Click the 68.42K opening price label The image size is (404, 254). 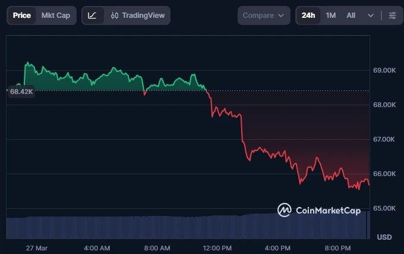[x=21, y=92]
